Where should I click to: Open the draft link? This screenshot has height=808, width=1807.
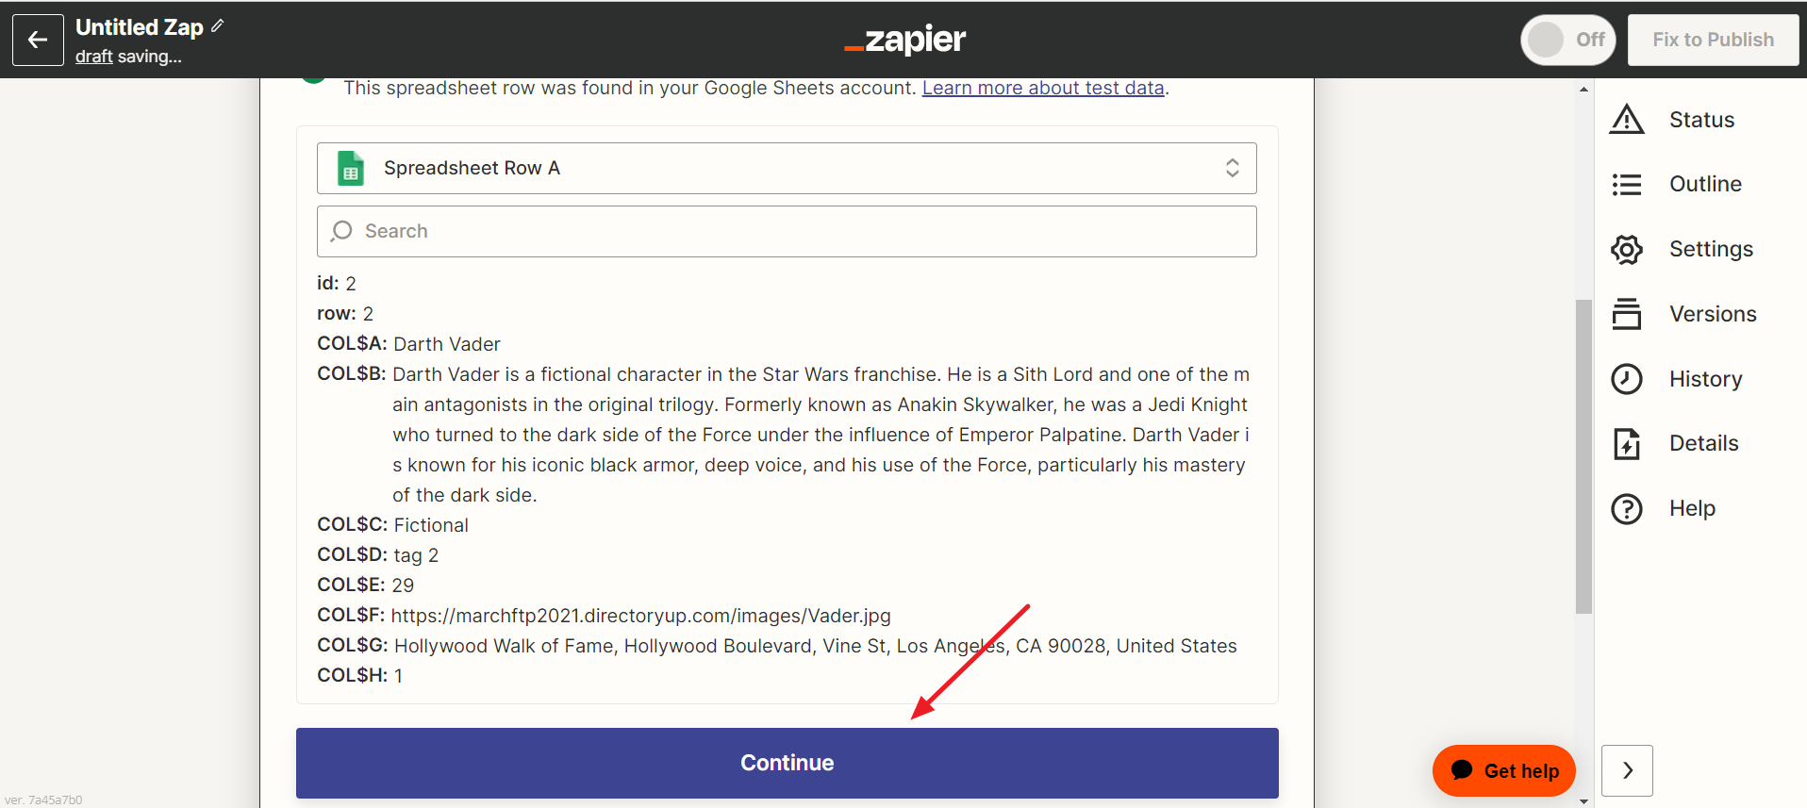click(x=93, y=57)
